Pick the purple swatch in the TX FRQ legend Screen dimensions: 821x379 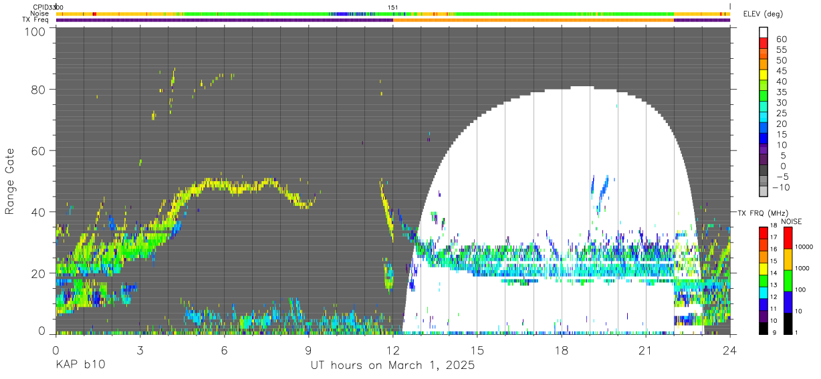764,316
